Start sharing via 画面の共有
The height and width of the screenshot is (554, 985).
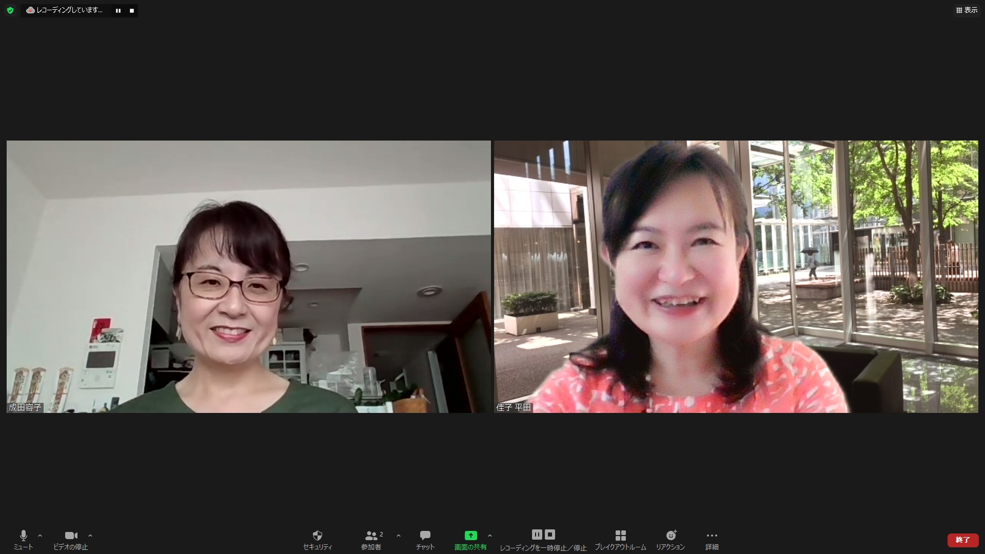(470, 540)
